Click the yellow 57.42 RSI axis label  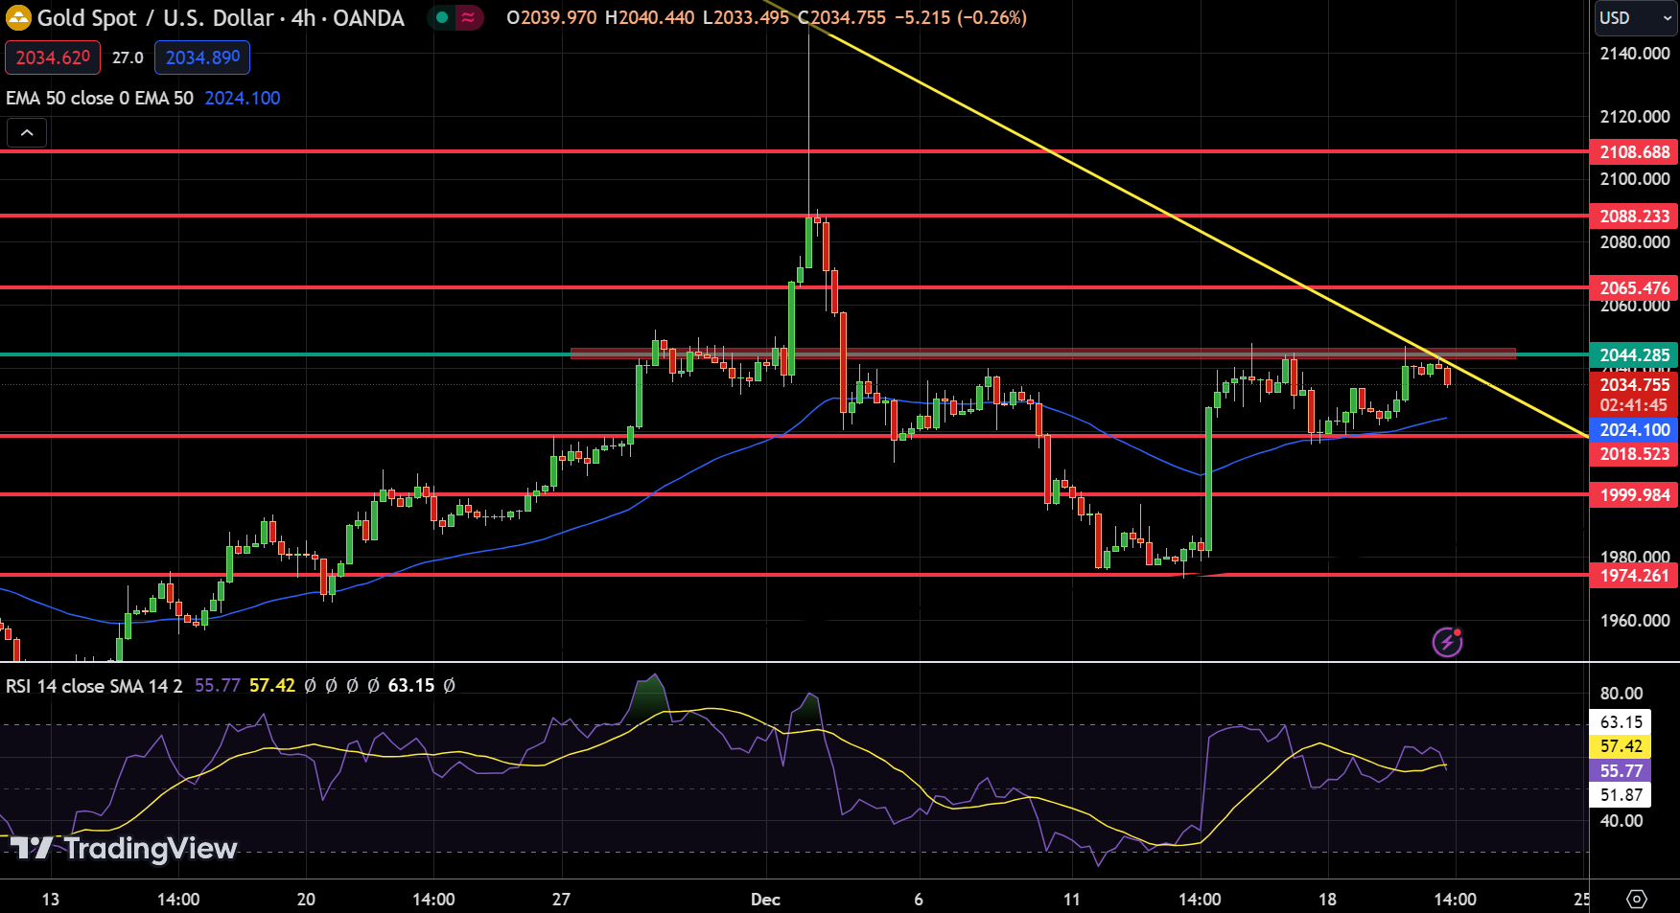point(1621,745)
